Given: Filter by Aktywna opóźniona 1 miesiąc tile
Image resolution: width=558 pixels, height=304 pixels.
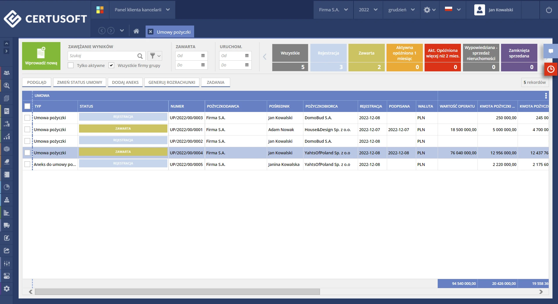Looking at the screenshot, I should (405, 57).
